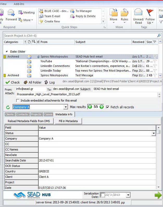Screen dimensions: 163x207
Task: Sort by the importance column icon
Action: coord(25,42)
